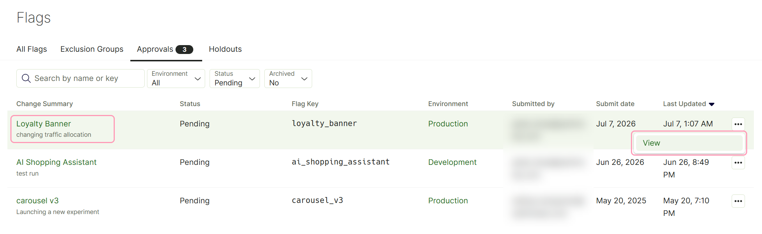Switch to the Exclusion Groups tab
The width and height of the screenshot is (762, 234).
[x=92, y=49]
